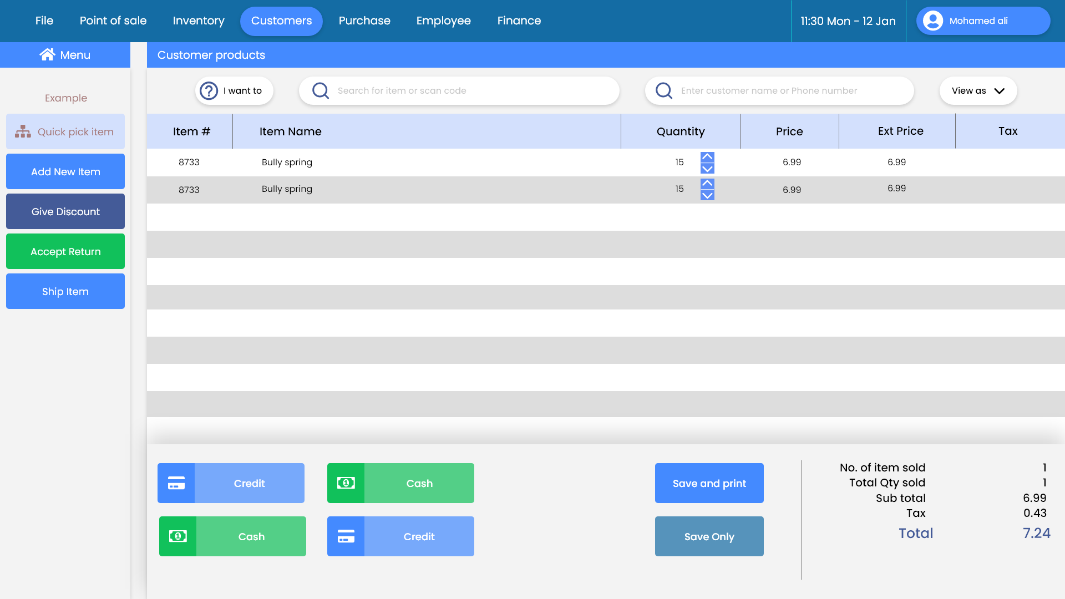1065x599 pixels.
Task: Click the Total amount 7.24
Action: coord(1036,533)
